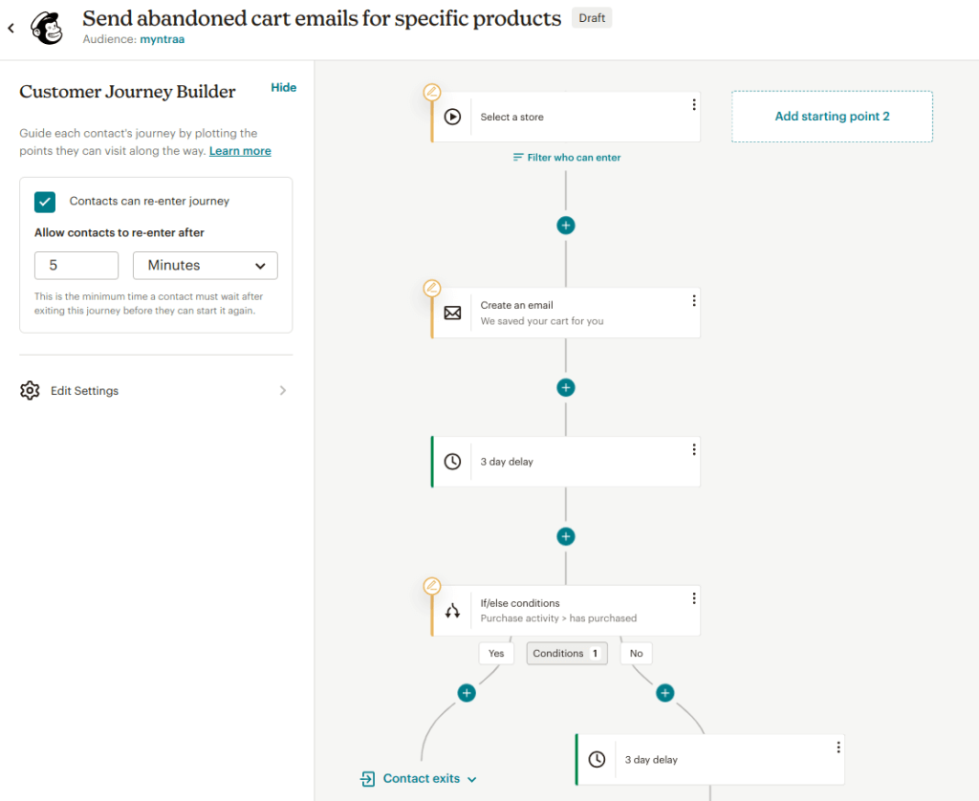979x801 pixels.
Task: Add a step on the Yes branch
Action: click(x=467, y=693)
